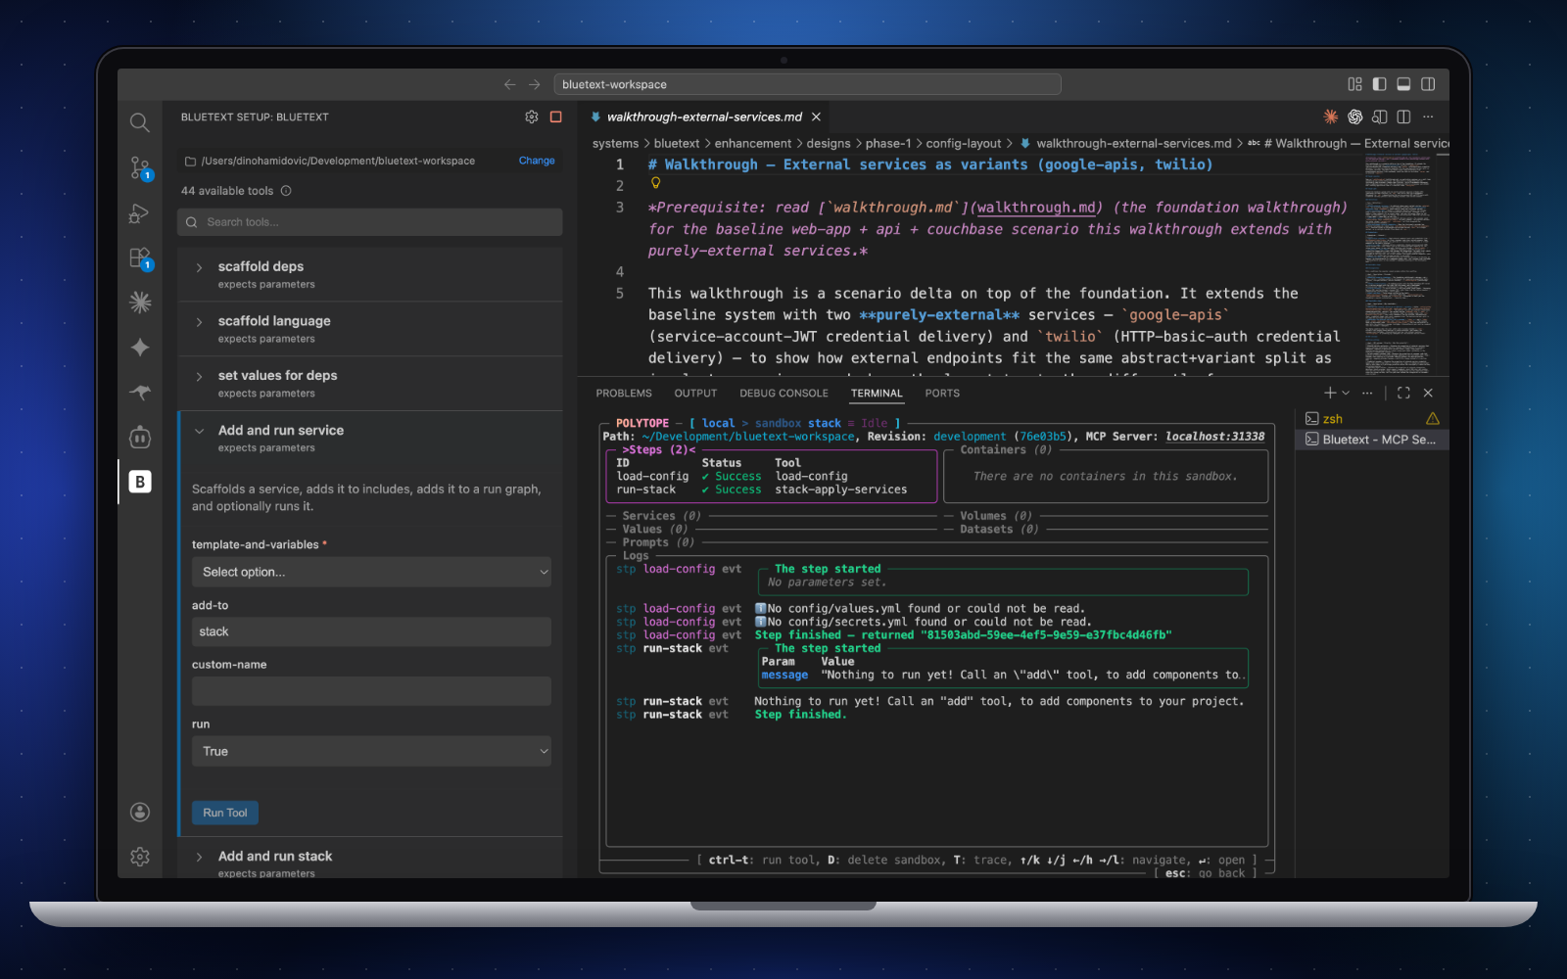Click the lightbulb code action on line 2
Viewport: 1567px width, 979px height.
pyautogui.click(x=656, y=183)
